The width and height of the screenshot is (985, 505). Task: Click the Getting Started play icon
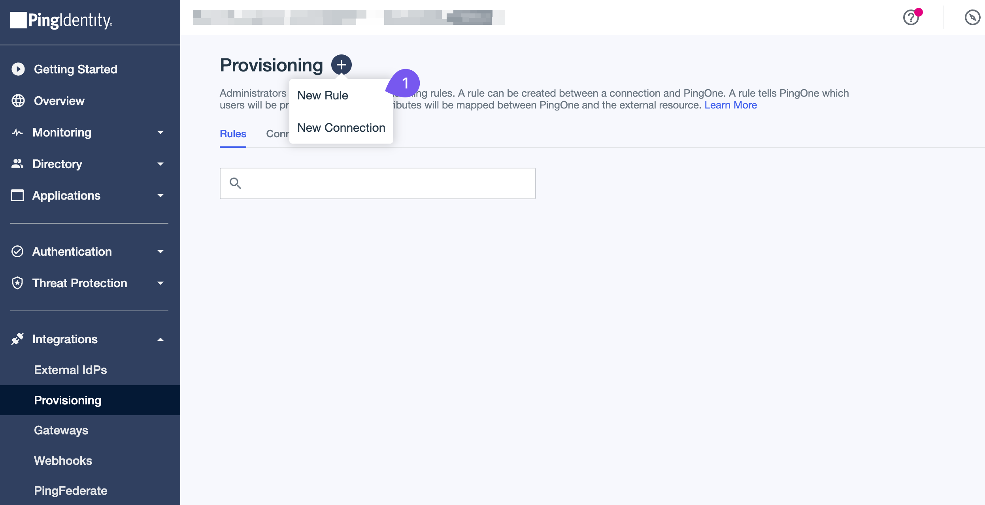(x=17, y=69)
